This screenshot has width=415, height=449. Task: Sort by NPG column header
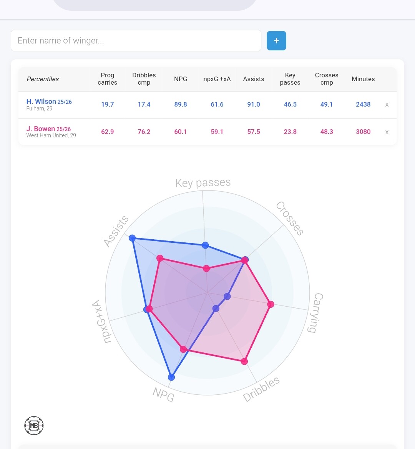[x=181, y=79]
